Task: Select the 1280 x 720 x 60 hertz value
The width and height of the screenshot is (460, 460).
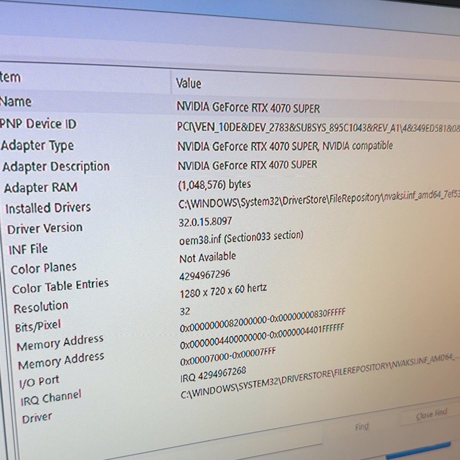Action: click(x=223, y=291)
